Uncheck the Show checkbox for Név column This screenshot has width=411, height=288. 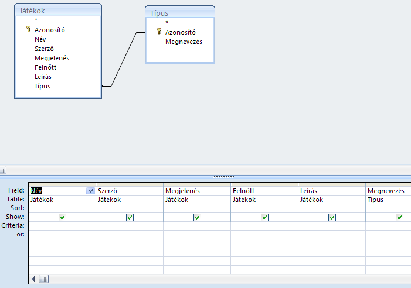(x=62, y=217)
